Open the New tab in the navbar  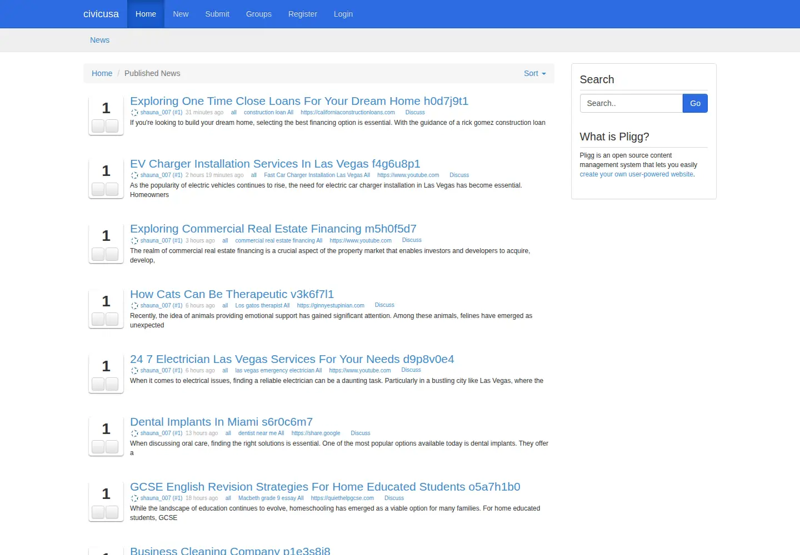click(181, 14)
